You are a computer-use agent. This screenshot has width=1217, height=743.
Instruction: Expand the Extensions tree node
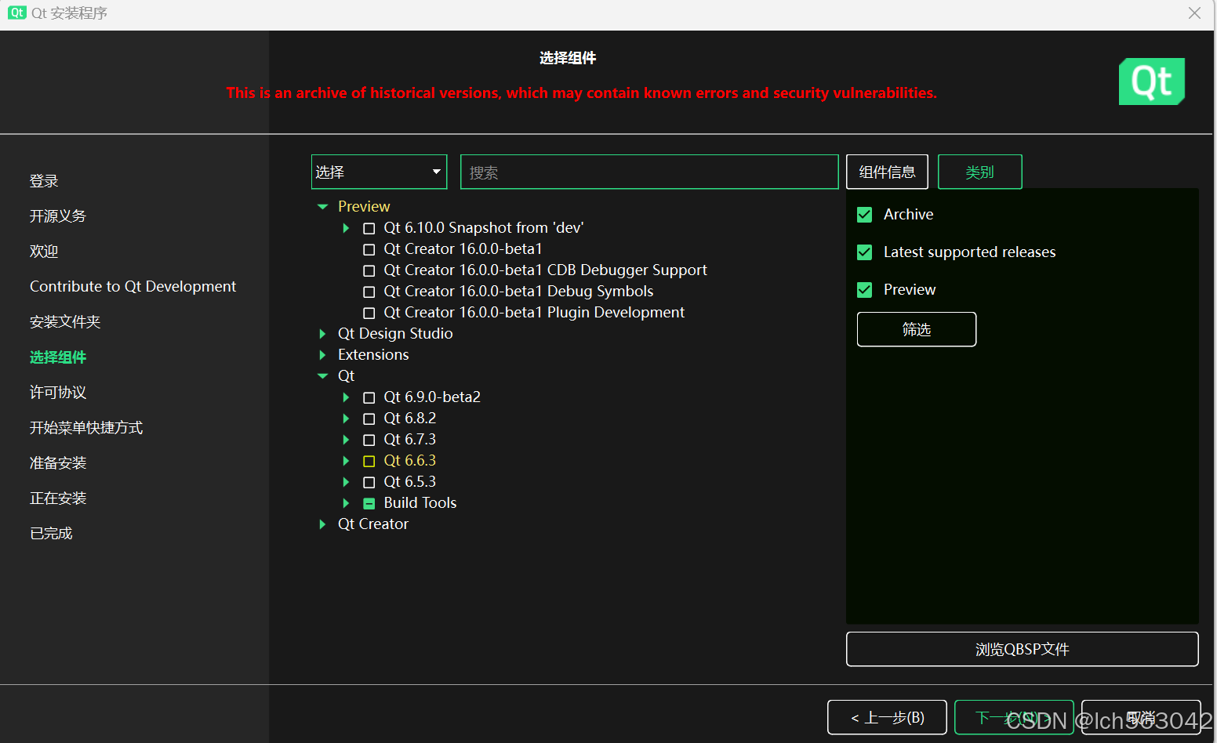pyautogui.click(x=322, y=355)
